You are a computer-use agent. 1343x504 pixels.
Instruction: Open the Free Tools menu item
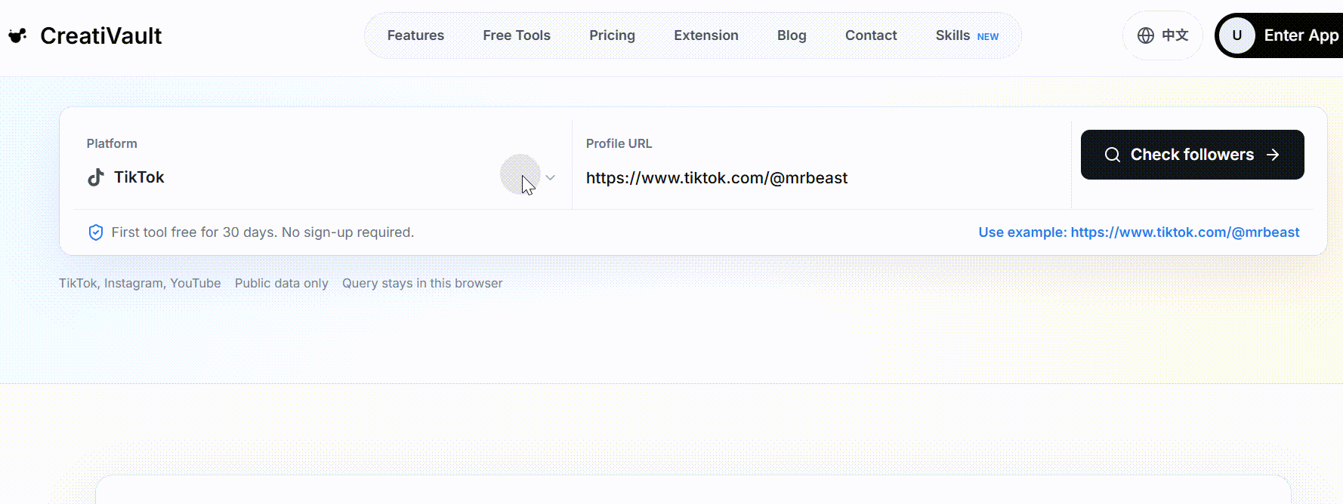tap(517, 35)
